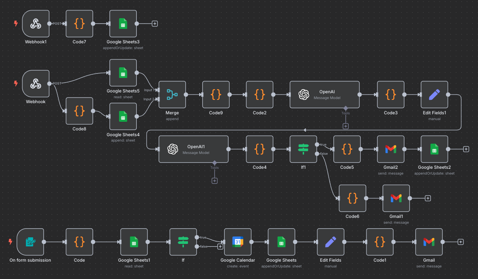Add a node to If false branch
478x279 pixels.
[220, 247]
